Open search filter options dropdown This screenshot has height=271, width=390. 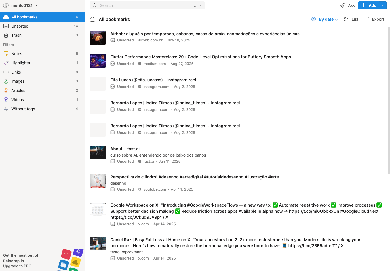[198, 5]
